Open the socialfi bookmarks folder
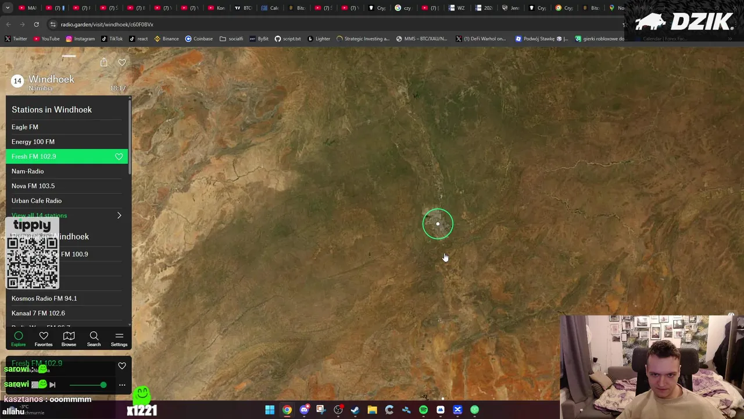The image size is (744, 419). pos(231,39)
